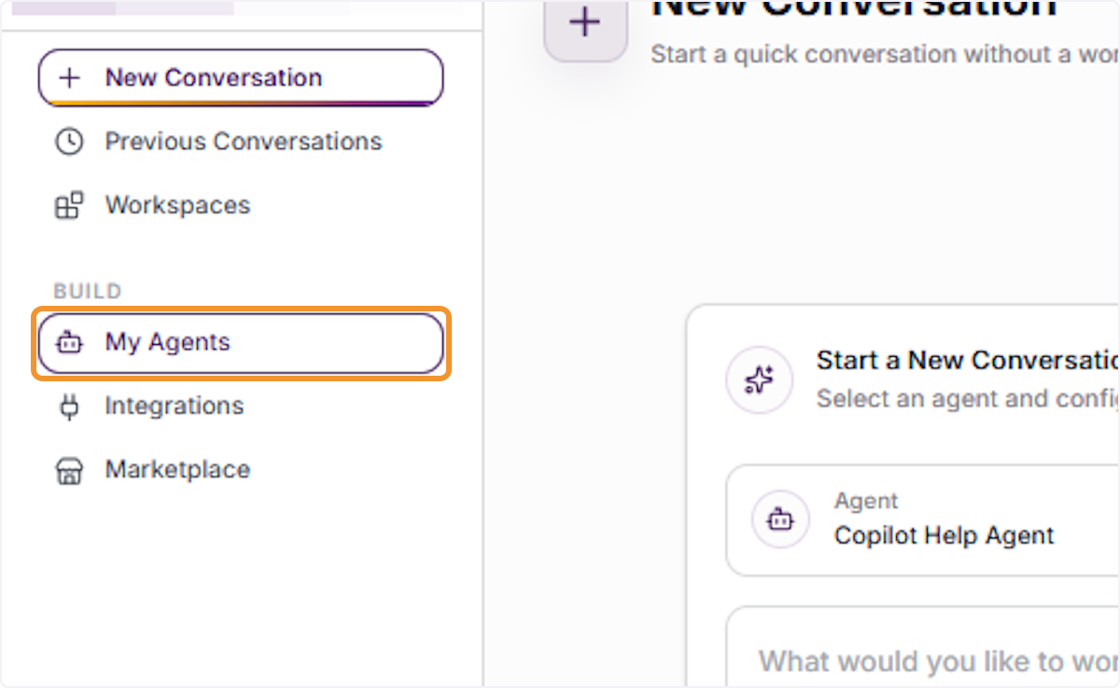
Task: Click the 'Start a New Conversation' card title
Action: pos(968,360)
